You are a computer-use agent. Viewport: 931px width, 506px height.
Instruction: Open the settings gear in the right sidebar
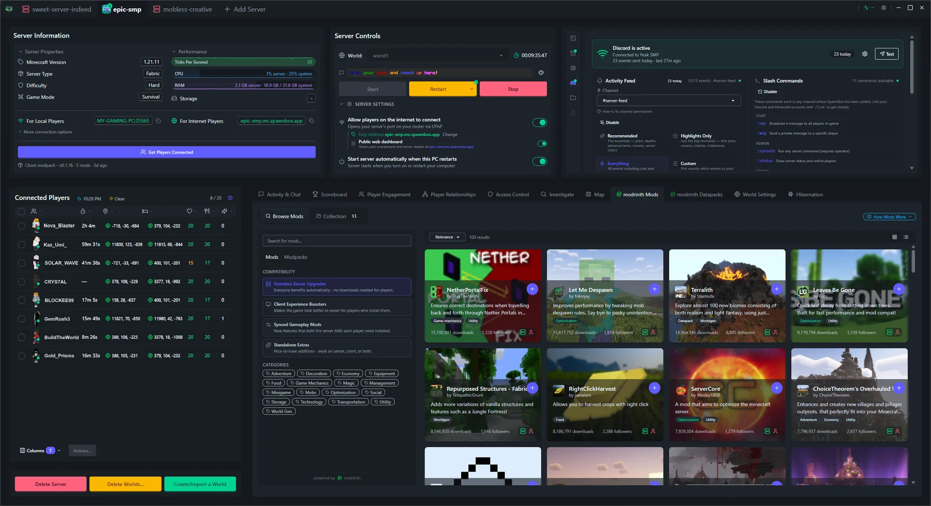574,68
